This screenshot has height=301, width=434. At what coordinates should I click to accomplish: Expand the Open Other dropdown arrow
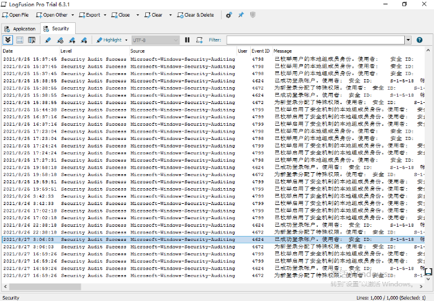pyautogui.click(x=73, y=15)
